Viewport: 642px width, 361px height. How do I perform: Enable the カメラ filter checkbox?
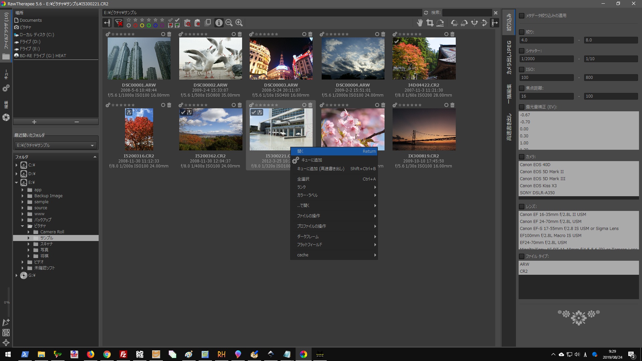522,157
